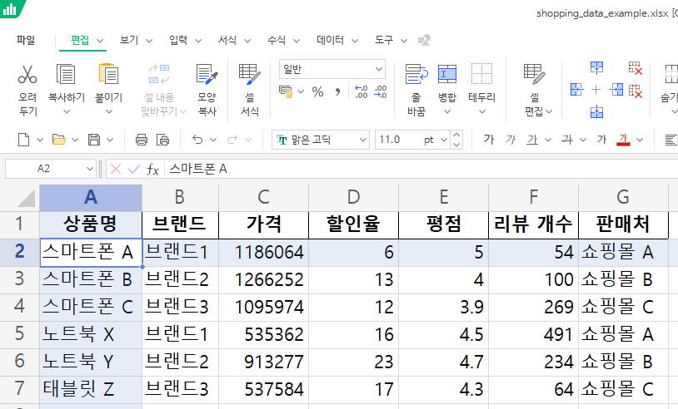The width and height of the screenshot is (678, 409).
Task: Click the Cut (오려 두기) scissors icon
Action: click(x=27, y=76)
